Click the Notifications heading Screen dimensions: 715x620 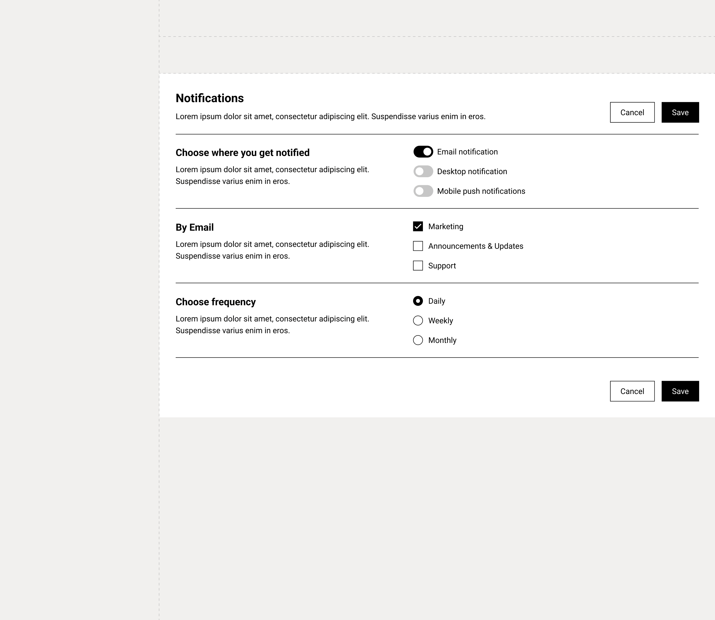tap(210, 98)
